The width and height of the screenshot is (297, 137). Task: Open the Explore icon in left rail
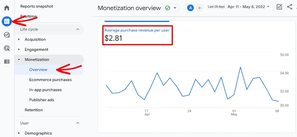point(7,35)
